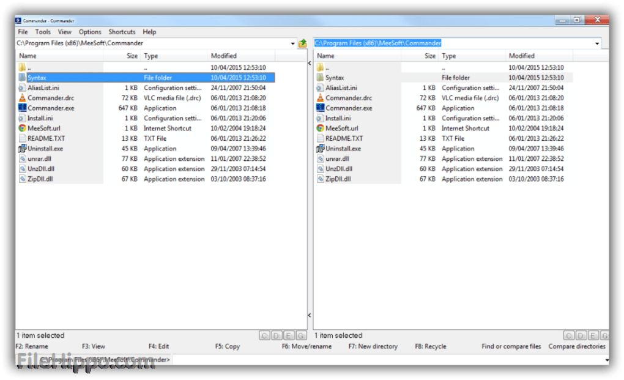624x380 pixels.
Task: Click the F7: New directory command
Action: pyautogui.click(x=373, y=346)
